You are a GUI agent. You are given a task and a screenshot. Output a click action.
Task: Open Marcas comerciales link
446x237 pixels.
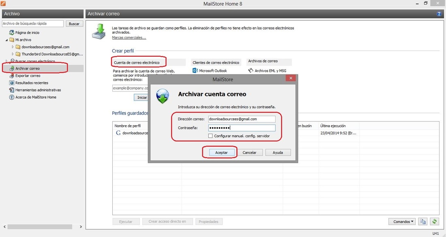(x=129, y=38)
